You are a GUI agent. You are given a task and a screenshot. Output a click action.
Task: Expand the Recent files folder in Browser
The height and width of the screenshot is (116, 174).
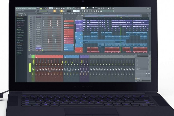[x=20, y=19]
